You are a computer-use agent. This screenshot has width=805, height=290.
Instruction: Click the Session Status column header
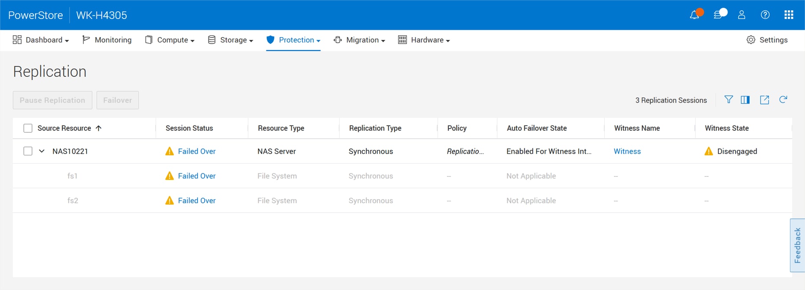click(189, 128)
